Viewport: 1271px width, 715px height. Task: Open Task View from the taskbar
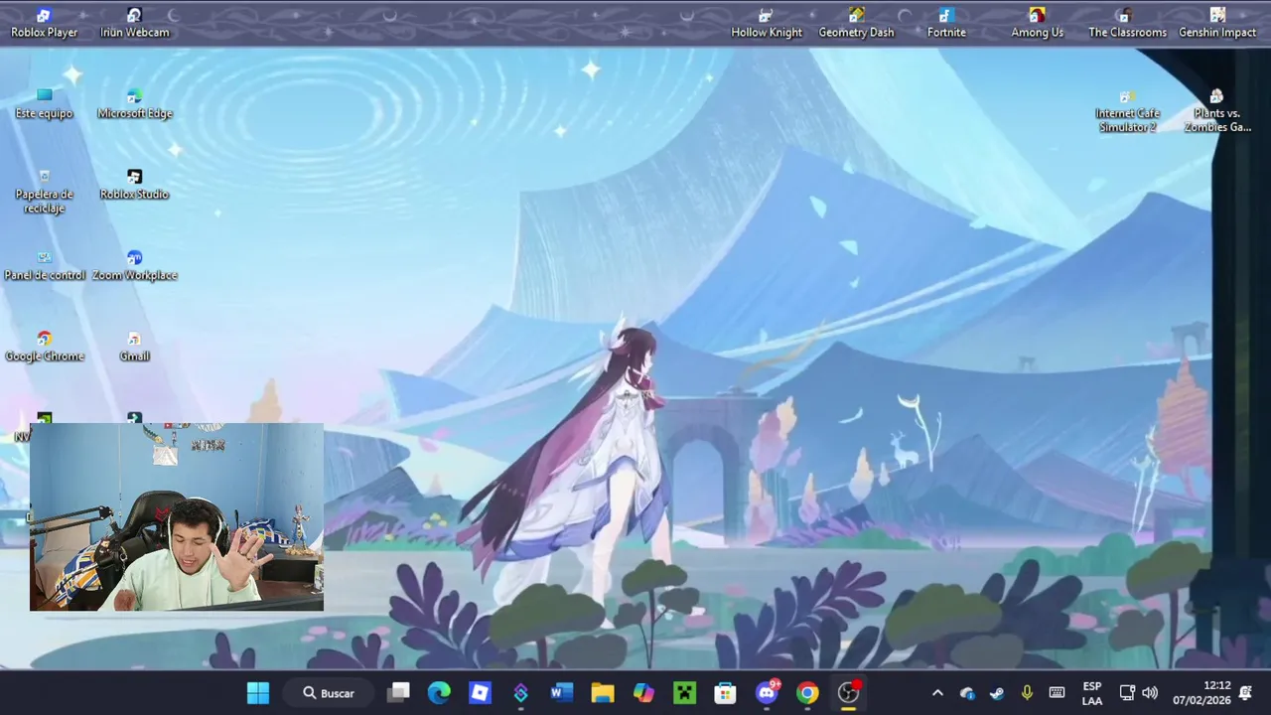[399, 693]
